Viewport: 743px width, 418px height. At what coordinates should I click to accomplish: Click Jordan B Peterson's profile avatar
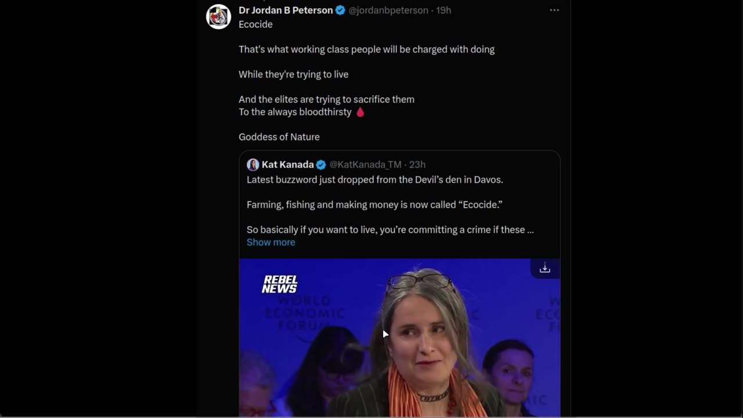click(x=219, y=17)
